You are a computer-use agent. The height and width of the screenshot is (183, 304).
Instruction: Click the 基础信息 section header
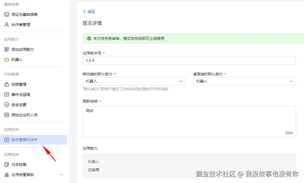(11, 4)
